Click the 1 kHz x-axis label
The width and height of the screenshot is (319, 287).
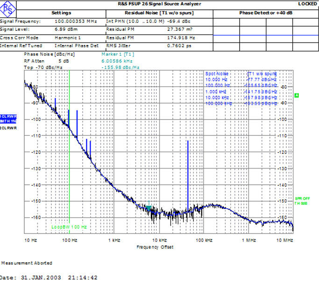coord(114,240)
